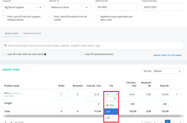Click the help icon beside low stock items

click(x=45, y=54)
